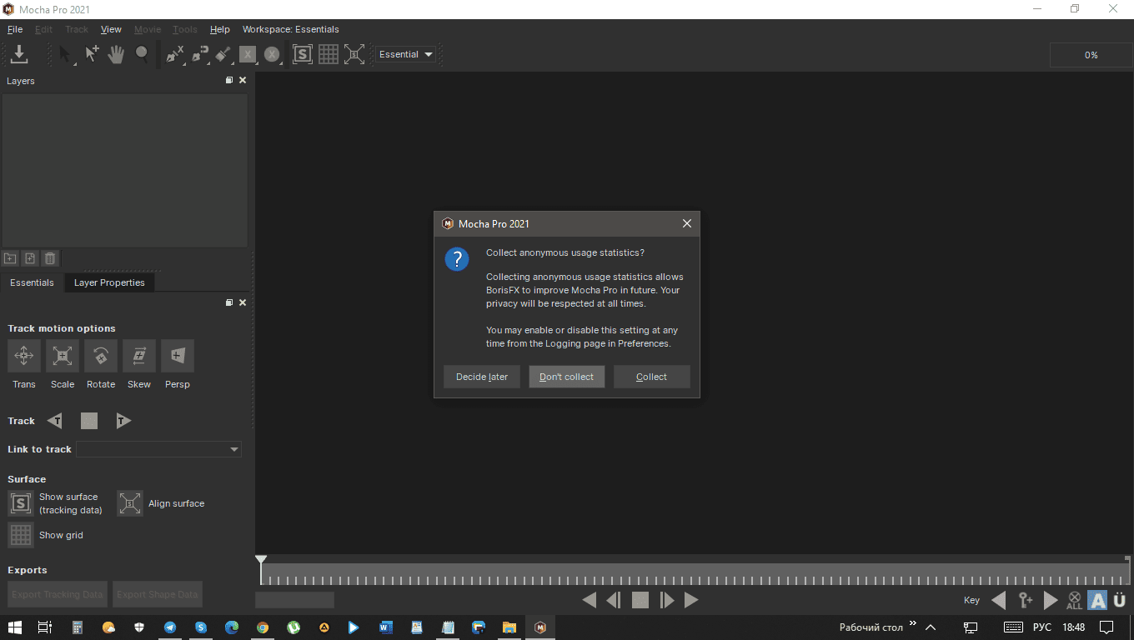Image resolution: width=1134 pixels, height=640 pixels.
Task: Go to next keyframe
Action: [1051, 600]
